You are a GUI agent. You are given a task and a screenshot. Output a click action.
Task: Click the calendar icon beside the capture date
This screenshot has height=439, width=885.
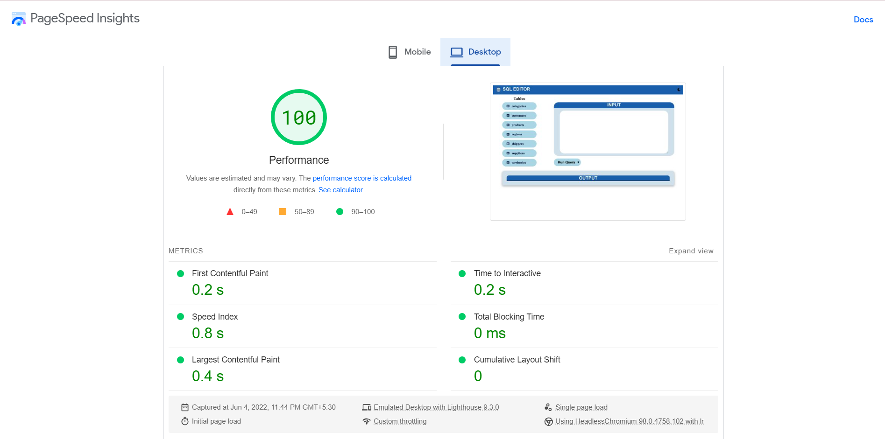click(185, 407)
